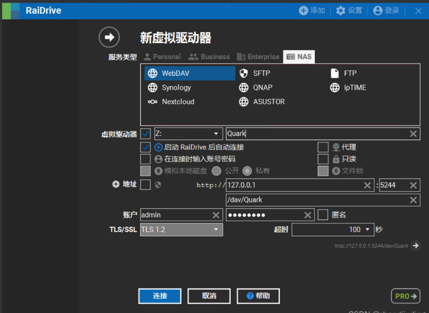This screenshot has height=313, width=429.
Task: Click the 连接 connect button
Action: point(160,296)
